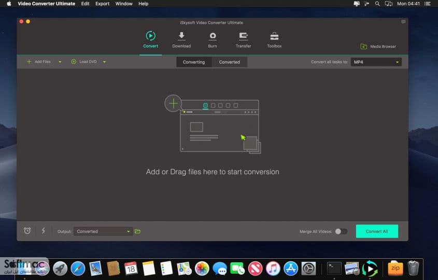
Task: Open Calendar from the Dock
Action: (131, 269)
